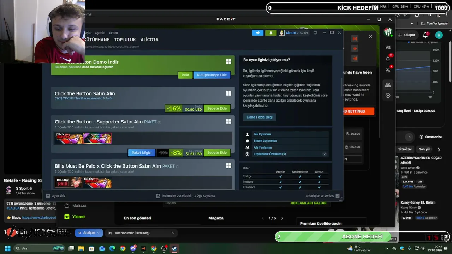
Task: Open the FACEIT party group icon
Action: point(388,85)
